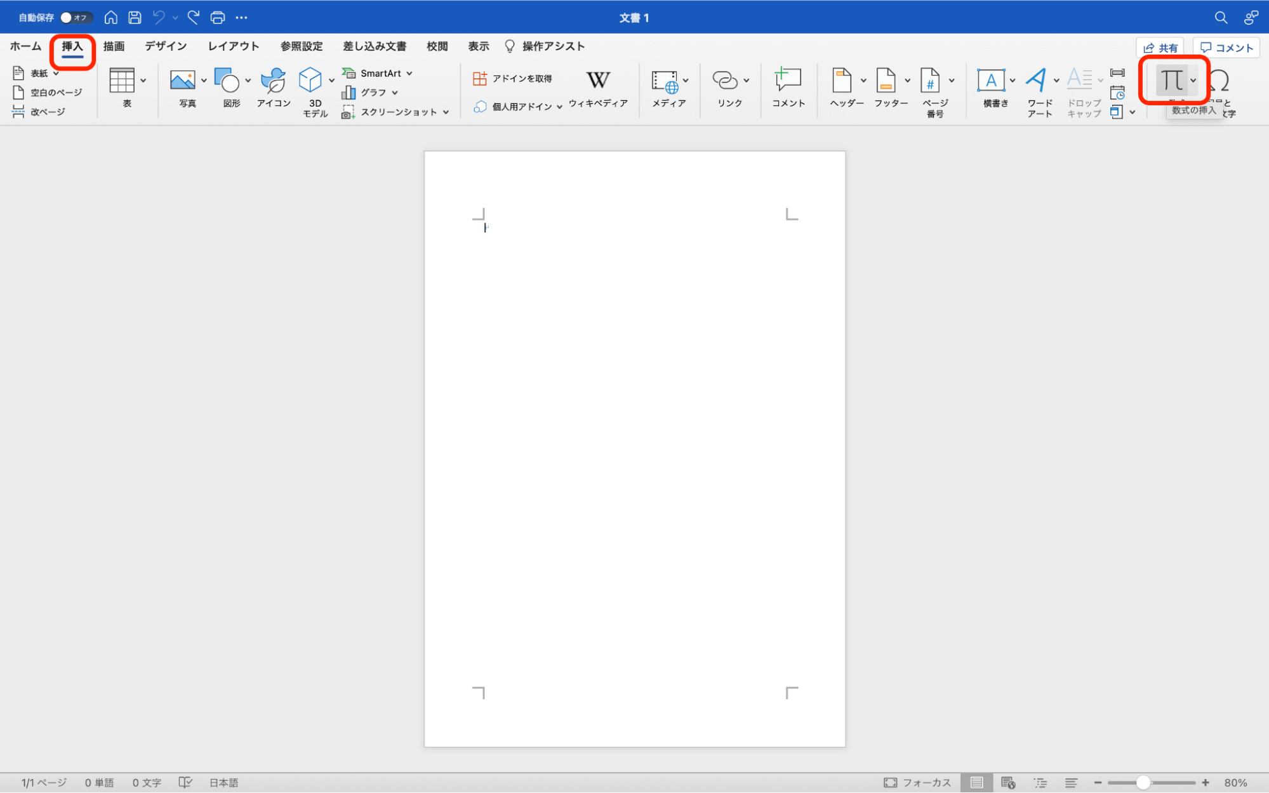The width and height of the screenshot is (1269, 793).
Task: Open the Home (ホーム) tab
Action: (25, 46)
